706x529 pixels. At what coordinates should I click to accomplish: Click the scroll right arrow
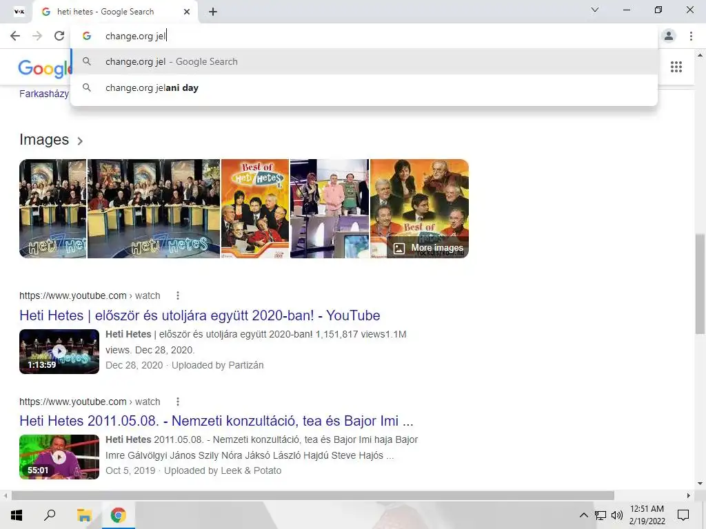click(689, 495)
